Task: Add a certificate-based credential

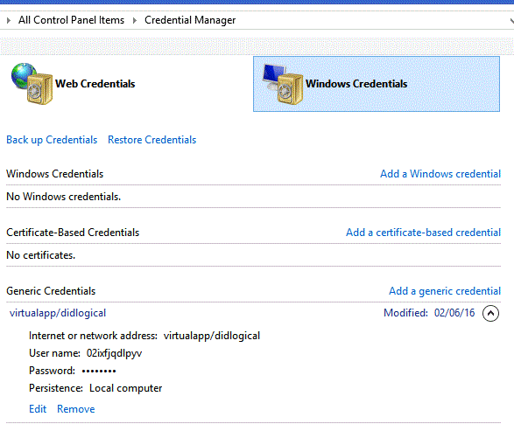Action: click(x=423, y=233)
